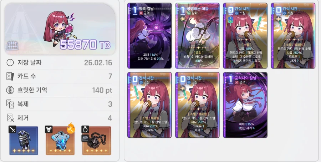The width and height of the screenshot is (321, 162).
Task: Open the 포식자의 칼날 attack card
Action: click(x=245, y=105)
